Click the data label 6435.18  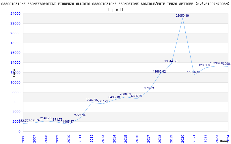coord(114,97)
